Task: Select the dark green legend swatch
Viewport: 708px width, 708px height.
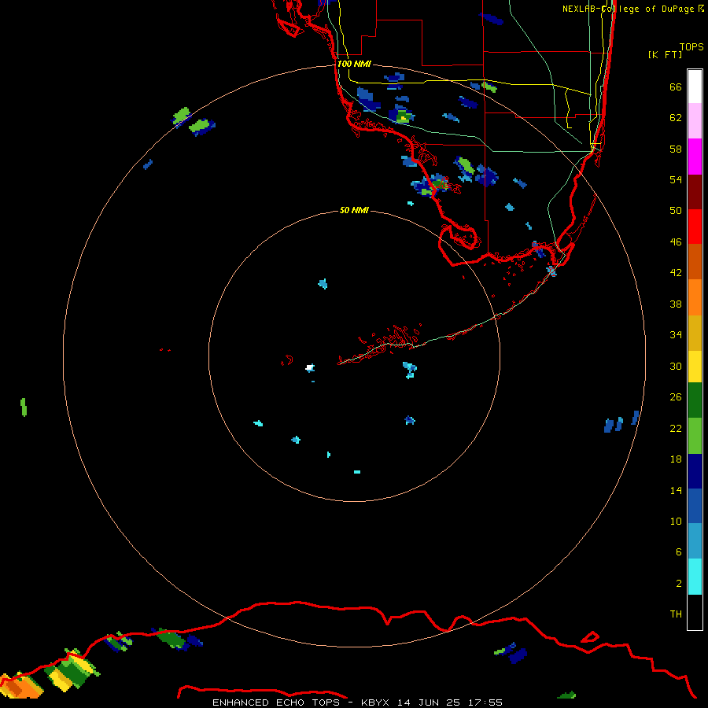Action: (x=695, y=400)
